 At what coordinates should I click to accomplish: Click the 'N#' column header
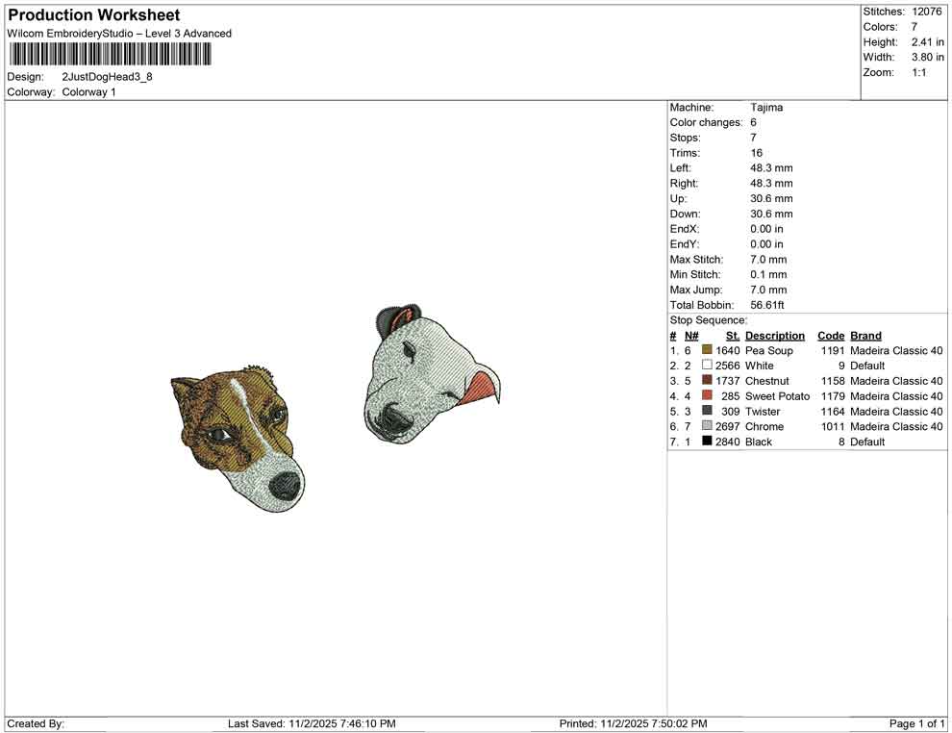coord(691,336)
